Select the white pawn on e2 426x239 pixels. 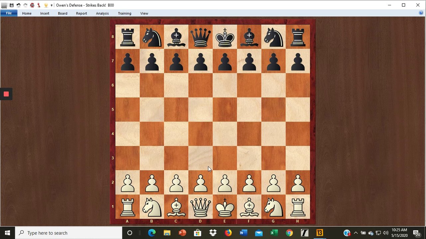pyautogui.click(x=225, y=183)
